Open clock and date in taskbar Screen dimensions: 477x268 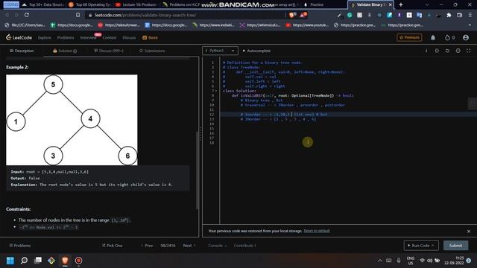[454, 261]
